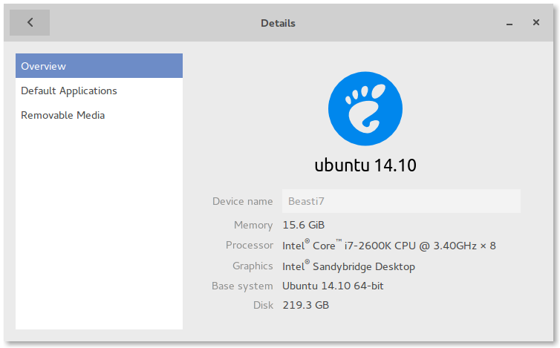Click the 219.3 GB disk value
The height and width of the screenshot is (348, 560).
(305, 305)
